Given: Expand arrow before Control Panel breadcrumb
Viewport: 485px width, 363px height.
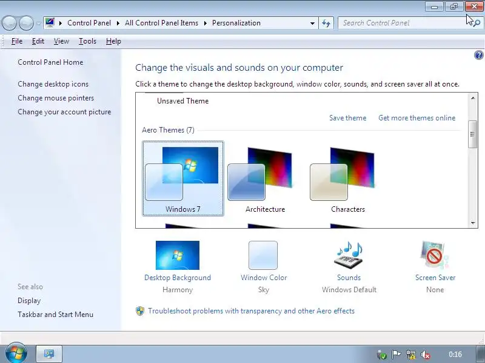Looking at the screenshot, I should click(61, 23).
